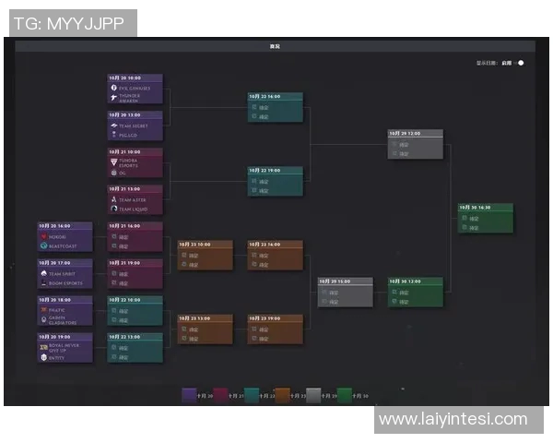Click the Team Liquid logo

click(114, 209)
